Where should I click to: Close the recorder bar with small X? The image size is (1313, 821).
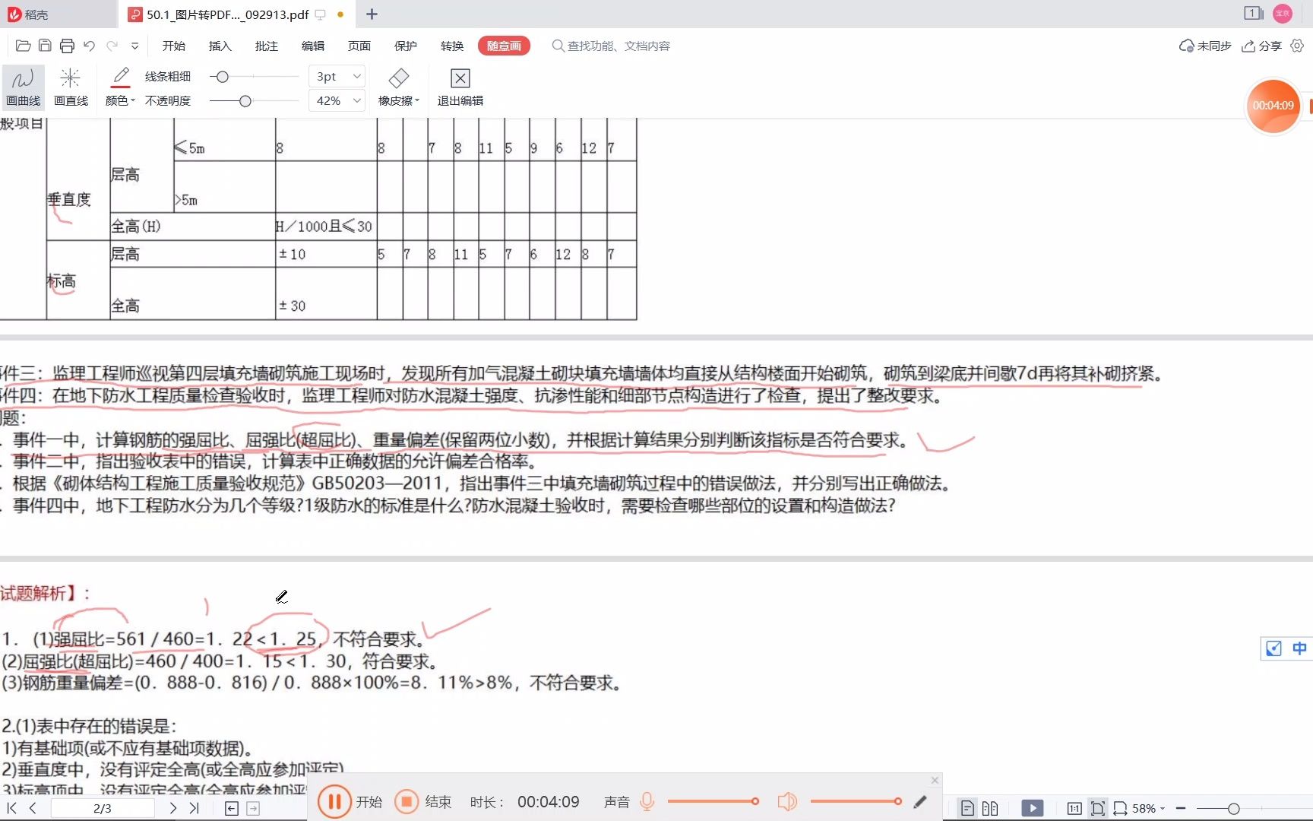(x=935, y=781)
